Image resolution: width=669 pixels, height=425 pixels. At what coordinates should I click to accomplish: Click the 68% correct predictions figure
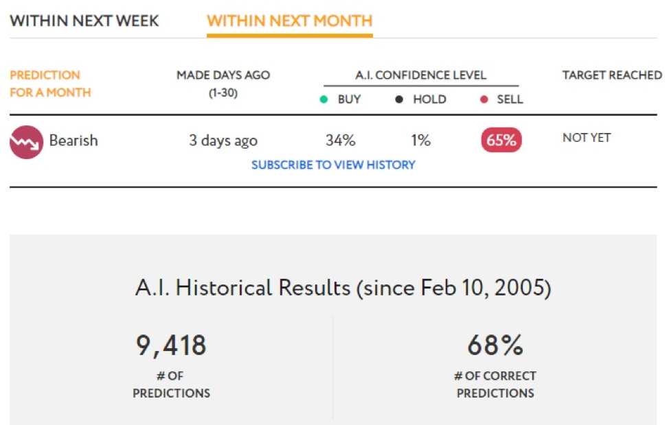tap(495, 345)
